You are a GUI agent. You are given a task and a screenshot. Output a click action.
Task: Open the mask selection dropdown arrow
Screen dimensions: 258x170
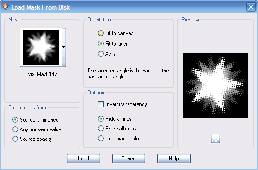[63, 47]
